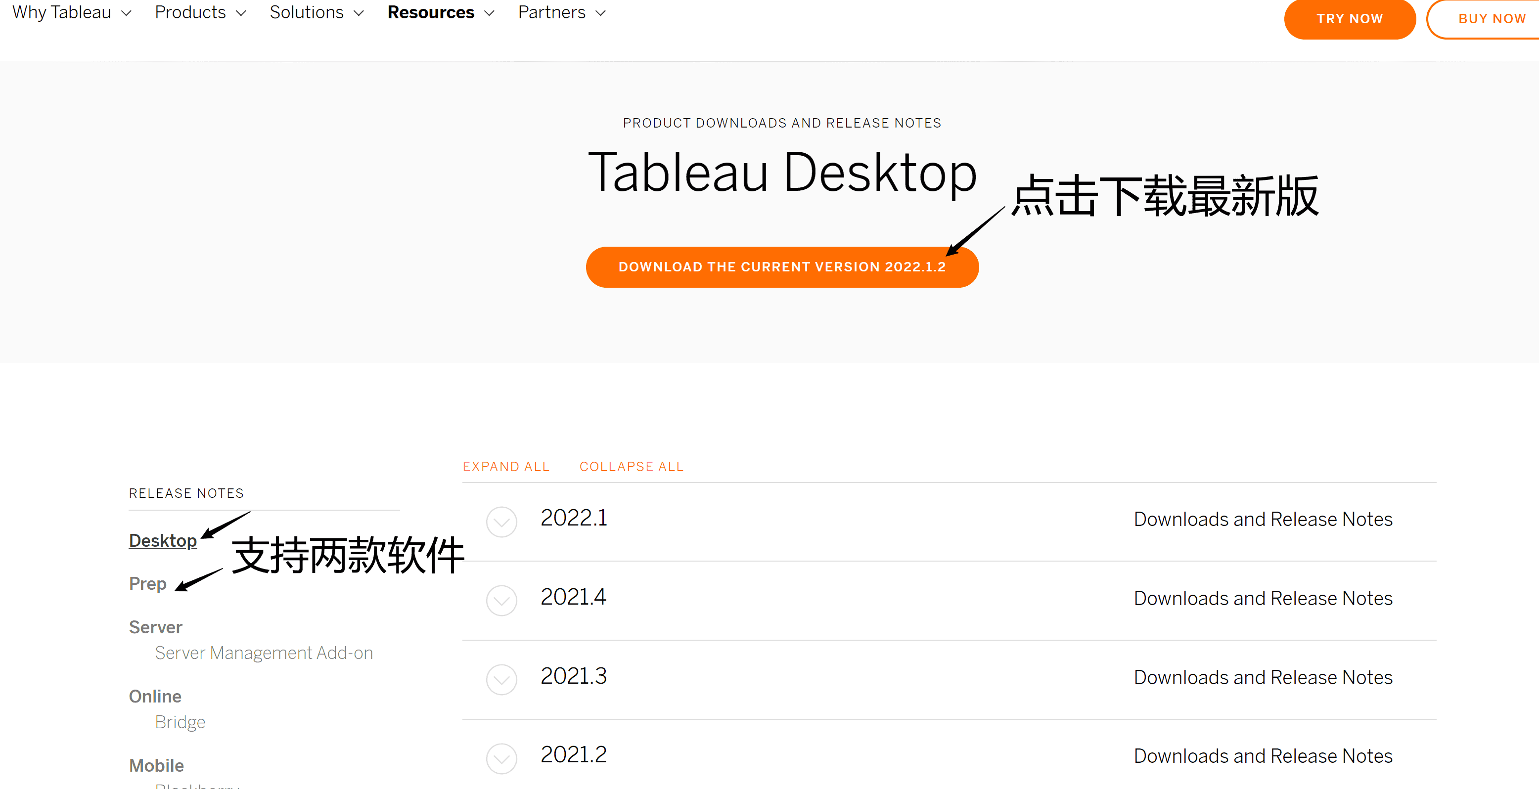Open Server Management Add-on link
This screenshot has width=1539, height=789.
[x=264, y=653]
